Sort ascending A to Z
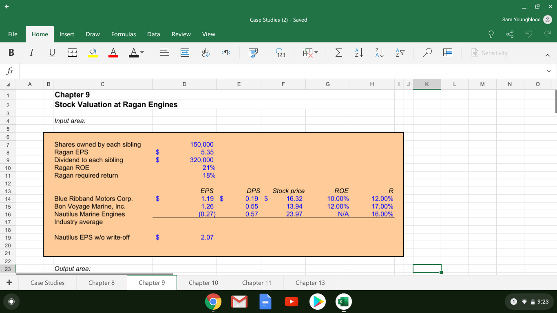The width and height of the screenshot is (557, 313). point(359,53)
